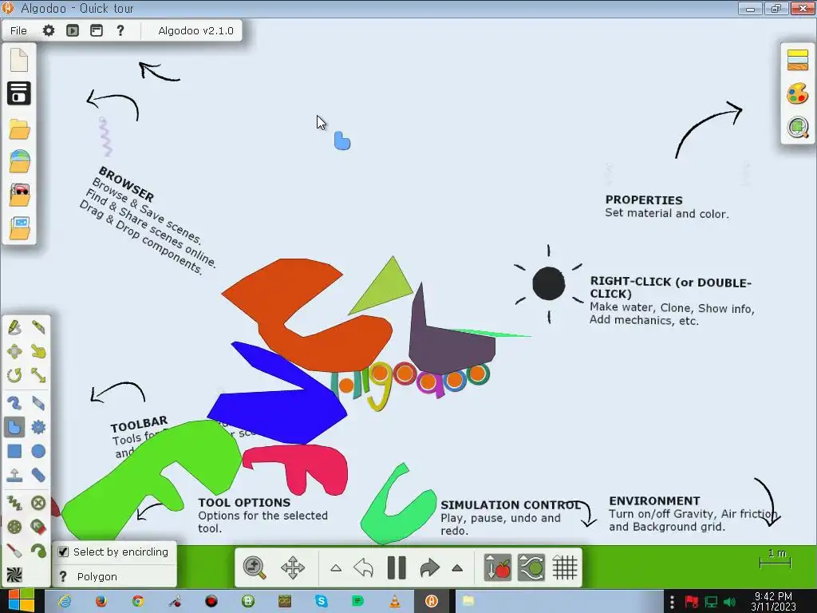Select the Brush tool

coord(14,403)
